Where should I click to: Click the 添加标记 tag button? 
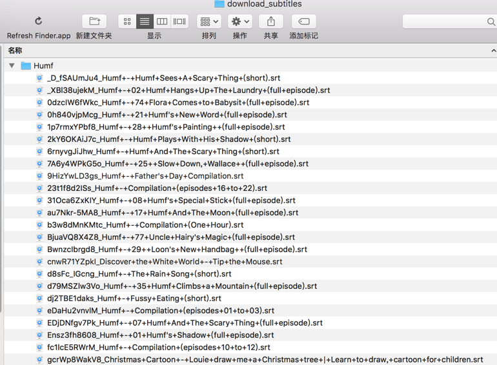pos(303,21)
